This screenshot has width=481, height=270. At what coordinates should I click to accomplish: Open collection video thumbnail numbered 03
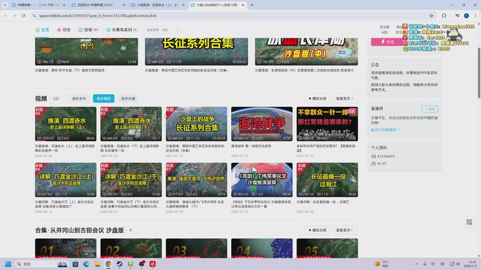coord(197,248)
